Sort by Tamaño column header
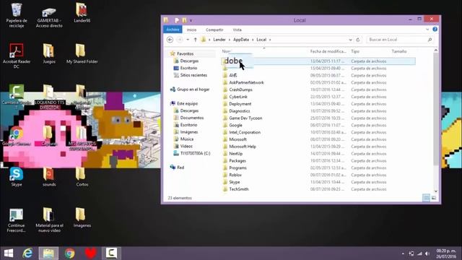This screenshot has width=462, height=260. [x=399, y=51]
